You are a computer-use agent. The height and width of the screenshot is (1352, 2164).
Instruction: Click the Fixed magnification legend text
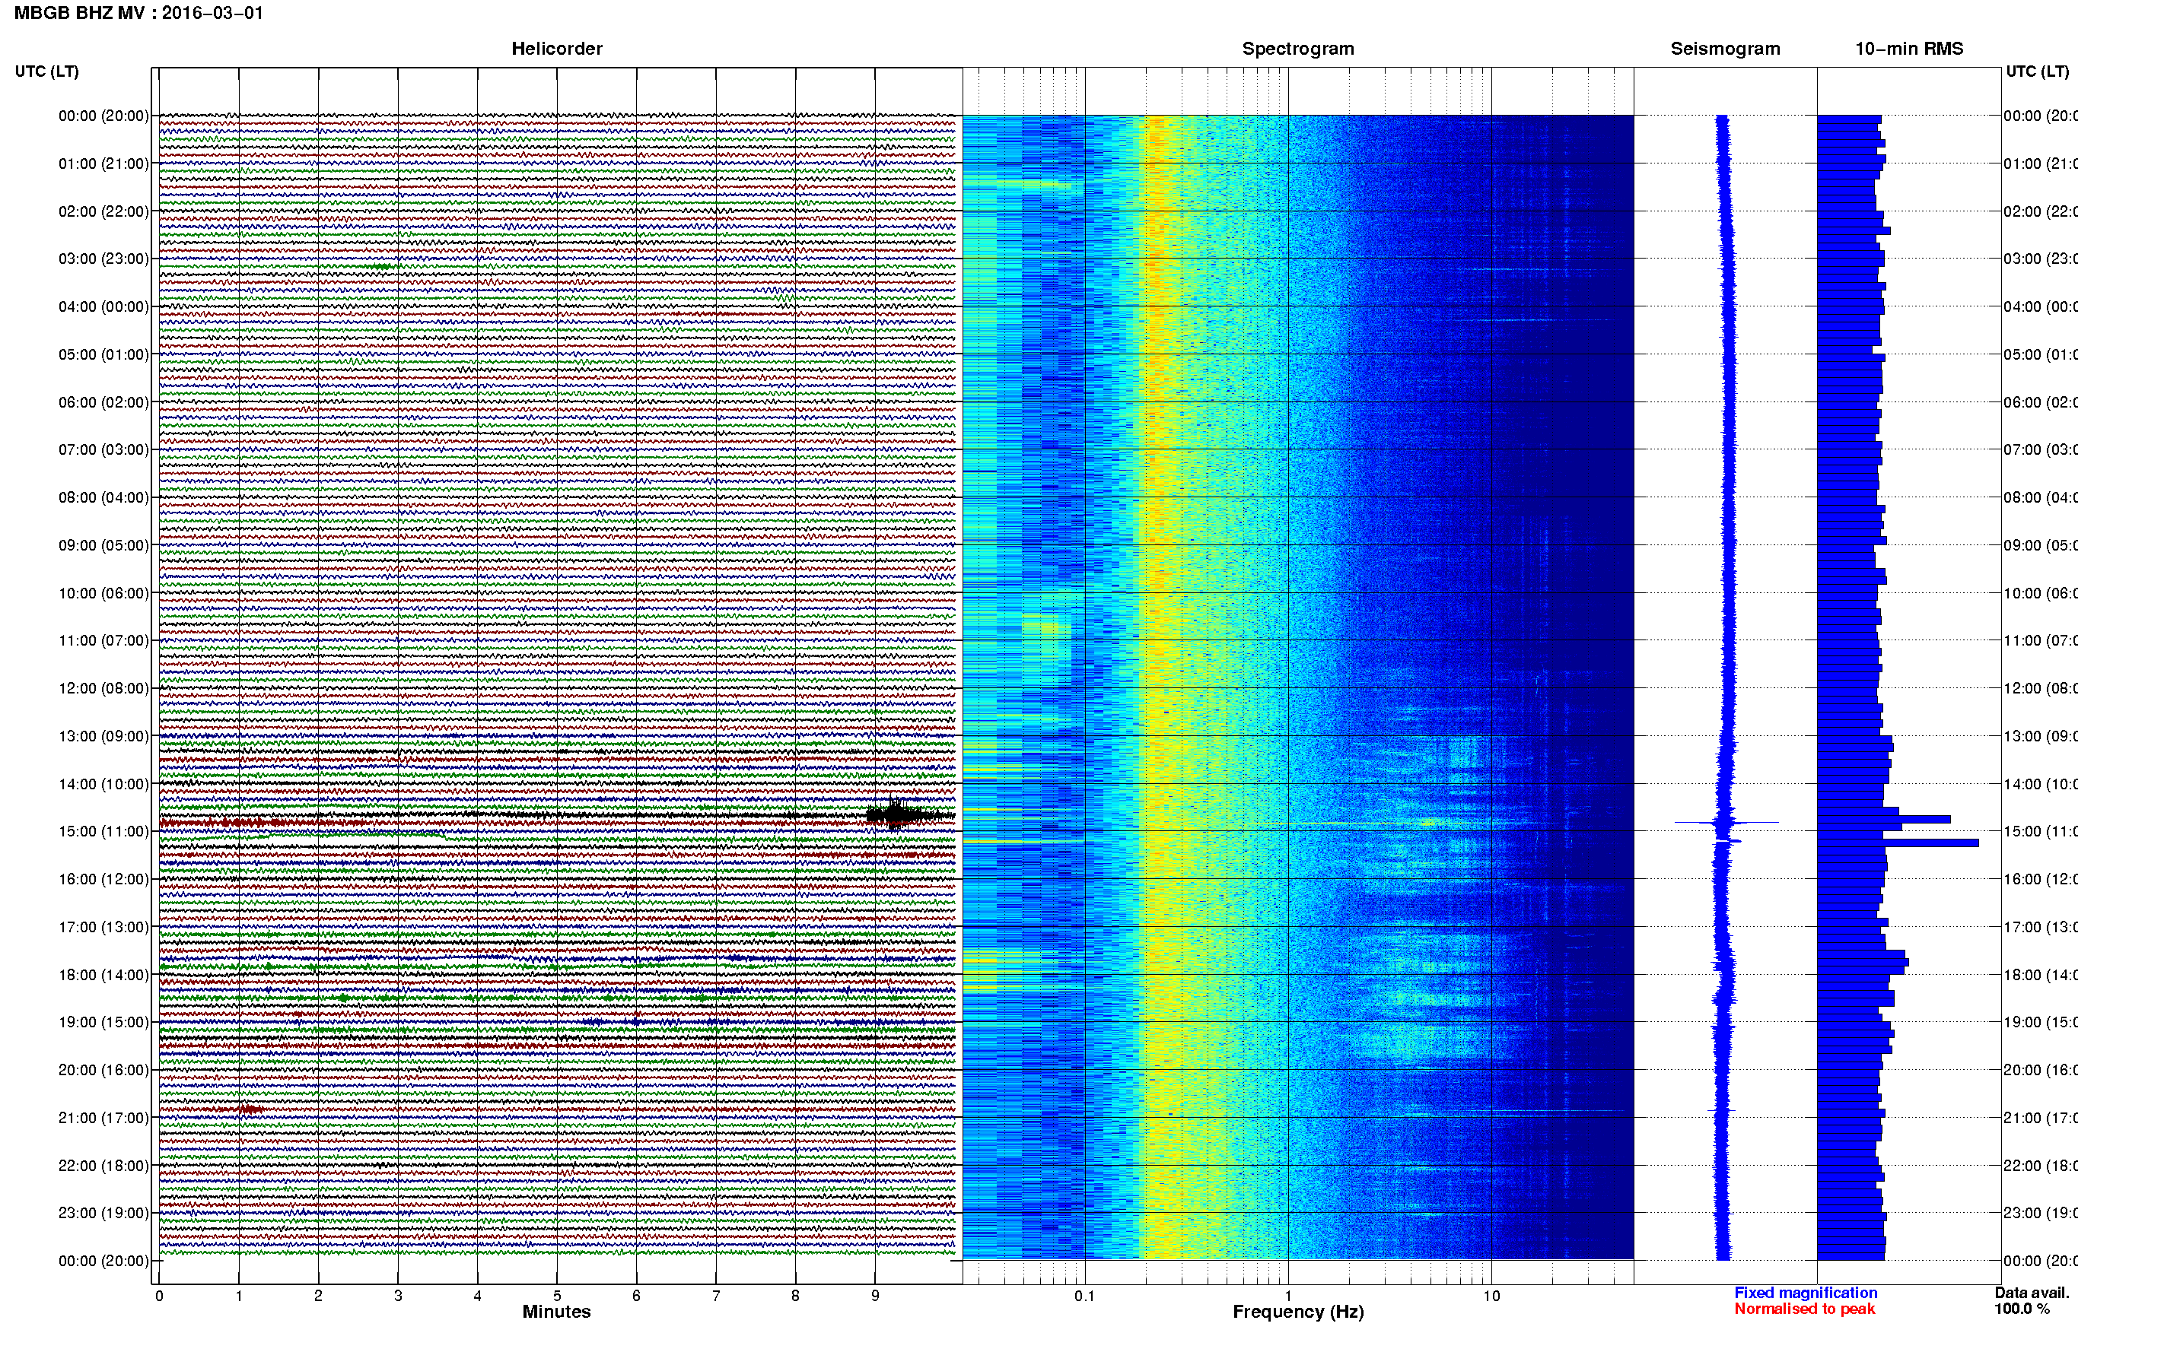(1806, 1292)
